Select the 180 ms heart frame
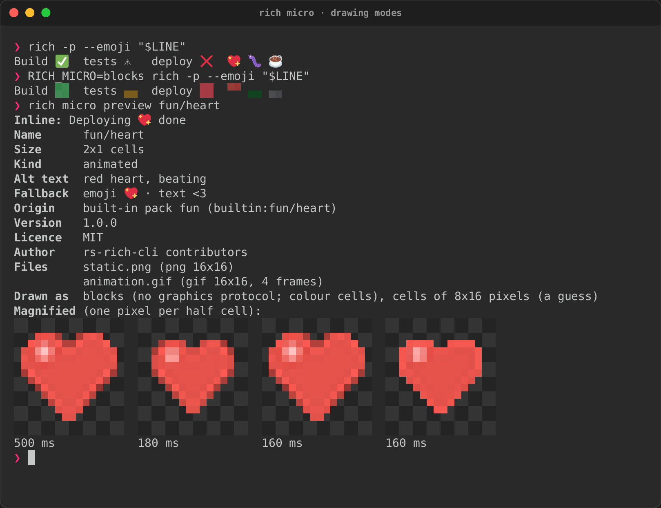The height and width of the screenshot is (508, 661). tap(193, 377)
